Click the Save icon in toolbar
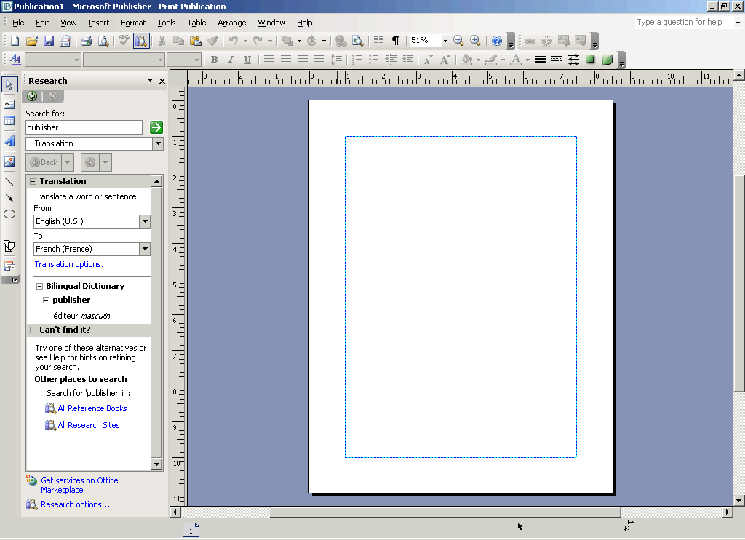745x540 pixels. click(x=49, y=41)
